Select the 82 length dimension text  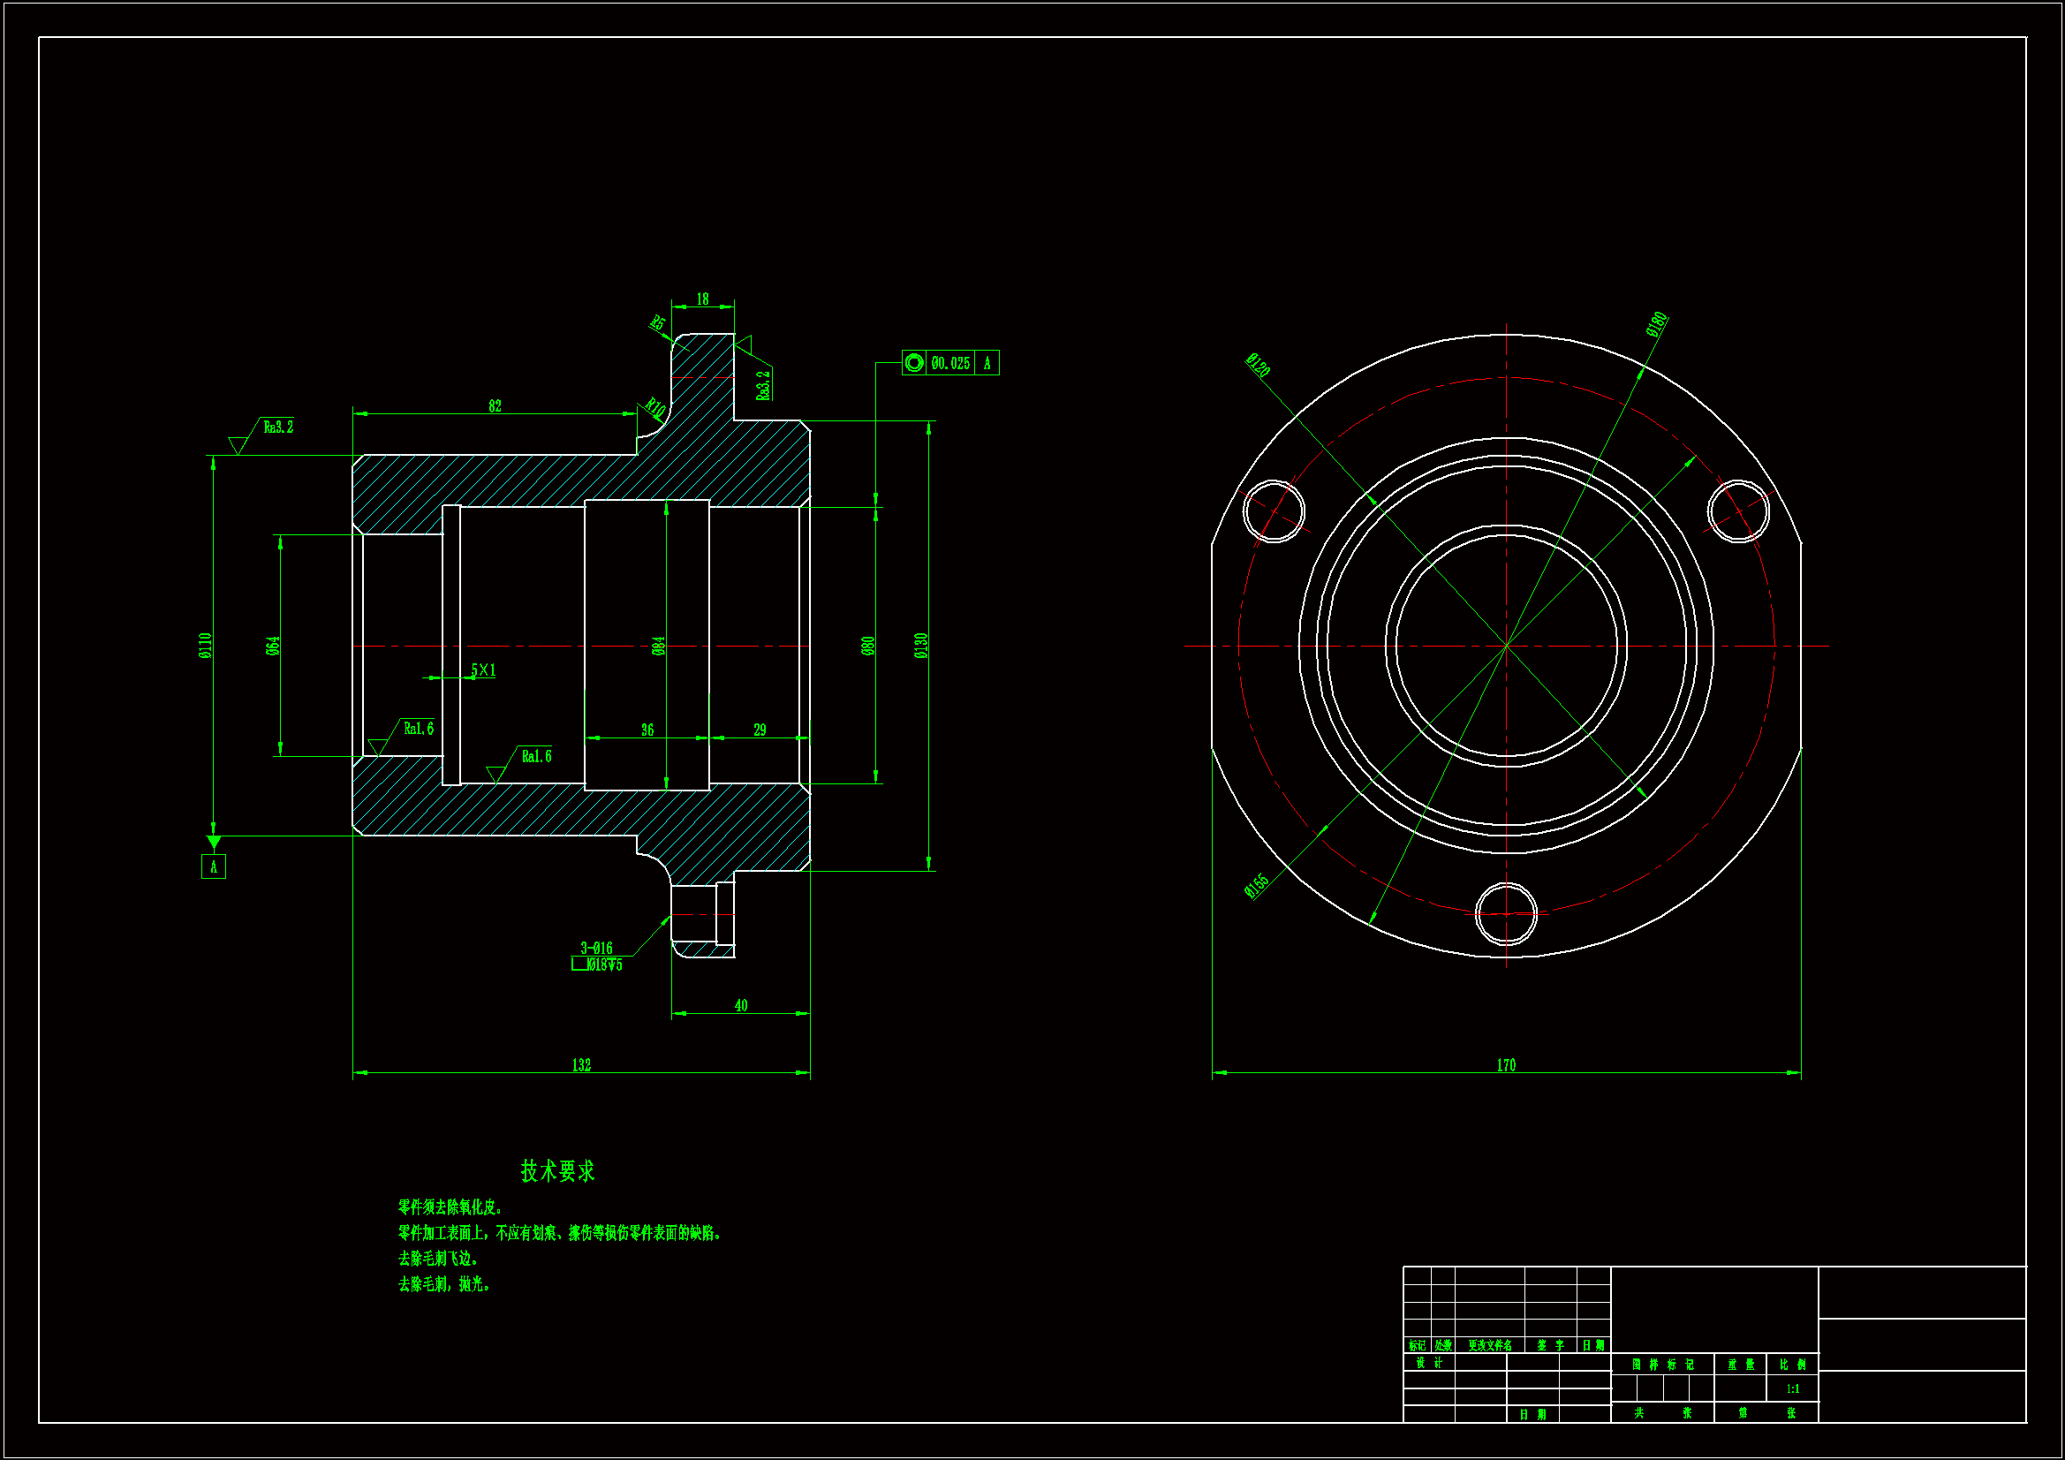click(495, 406)
